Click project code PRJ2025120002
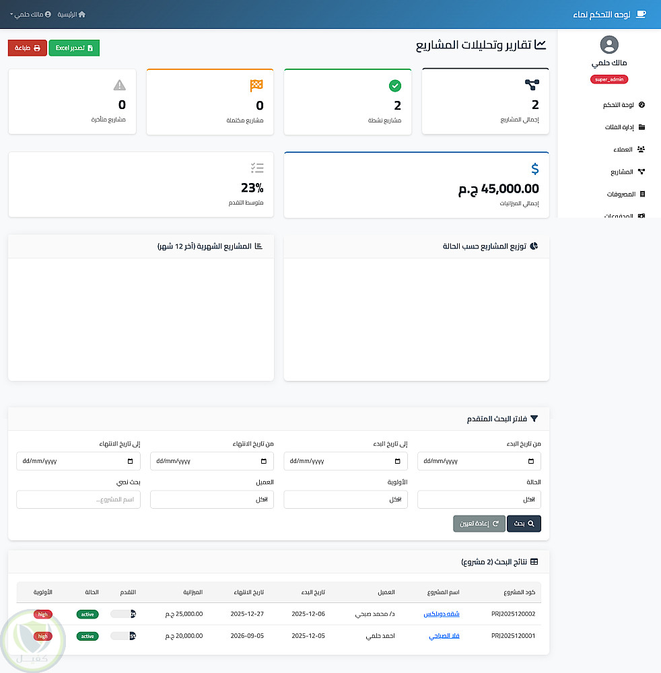Image resolution: width=661 pixels, height=673 pixels. pos(514,614)
